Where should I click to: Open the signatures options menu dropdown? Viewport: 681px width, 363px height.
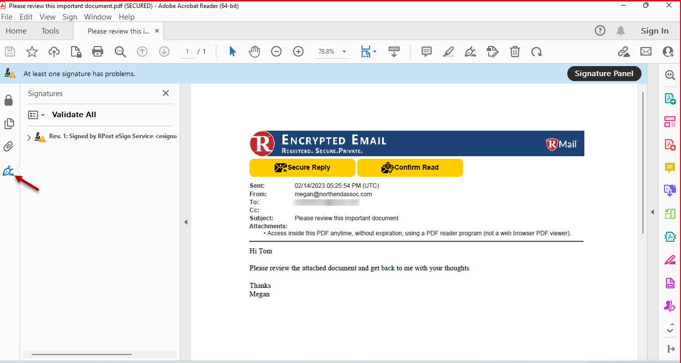37,115
